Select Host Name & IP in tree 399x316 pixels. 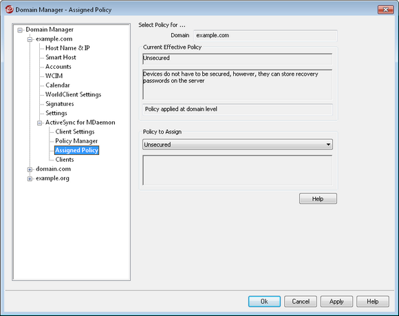point(67,48)
